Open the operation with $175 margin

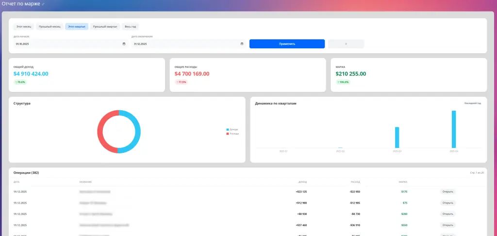tap(447, 192)
